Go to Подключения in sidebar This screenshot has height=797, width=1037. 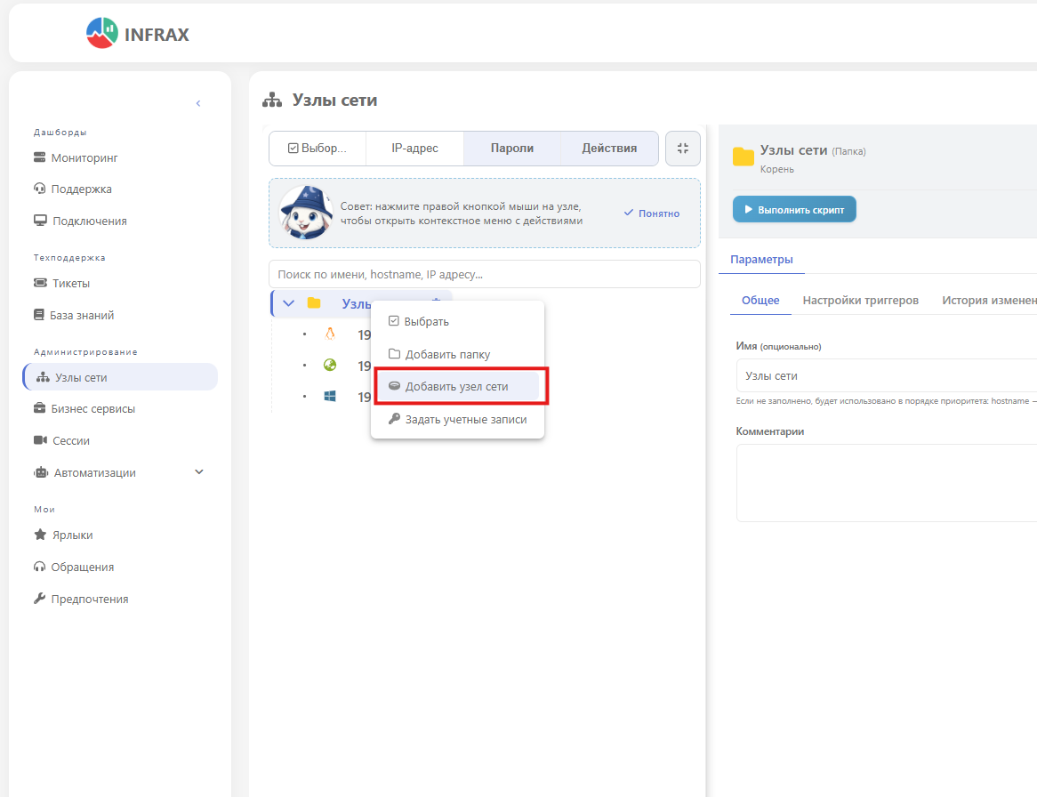pos(88,221)
